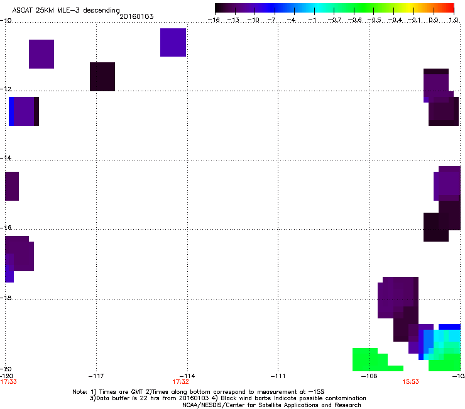
Task: Click the latitude label -16
Action: tap(6, 228)
